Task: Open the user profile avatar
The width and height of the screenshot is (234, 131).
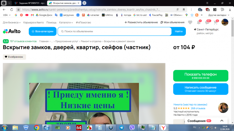Action: 225,22
